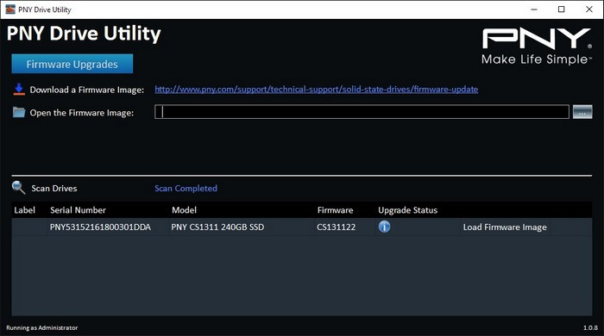Focus the firmware image path field
The width and height of the screenshot is (604, 336).
[362, 112]
